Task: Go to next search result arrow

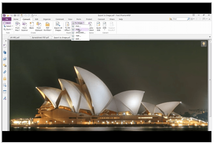Action: 200,19
